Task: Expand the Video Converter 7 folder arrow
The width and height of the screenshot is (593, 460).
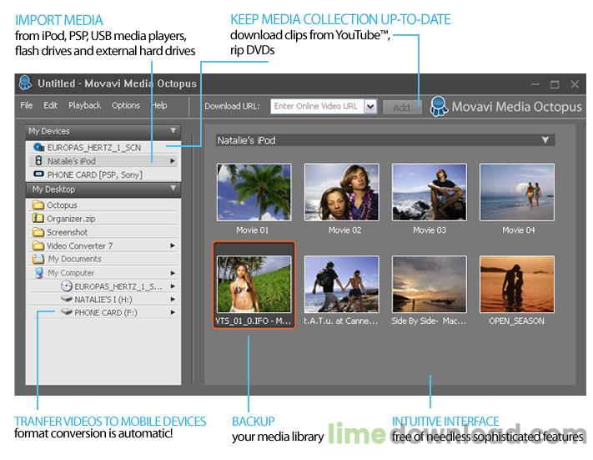Action: [173, 245]
